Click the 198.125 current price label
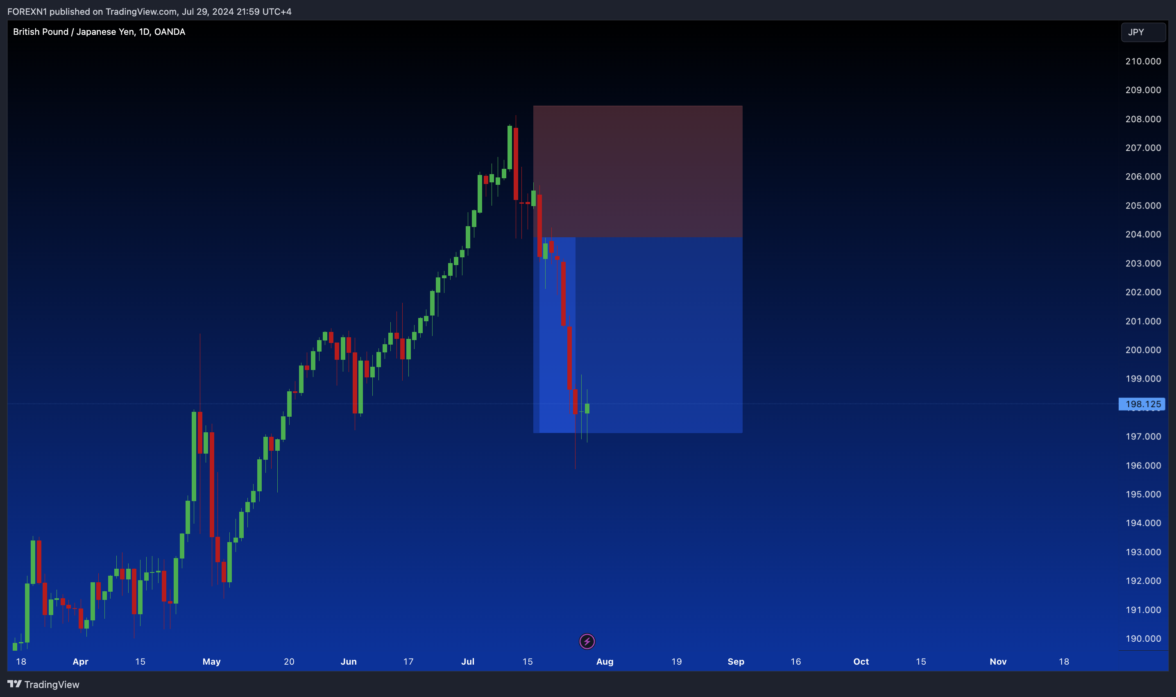Screen dimensions: 1176x697 (x=1142, y=404)
